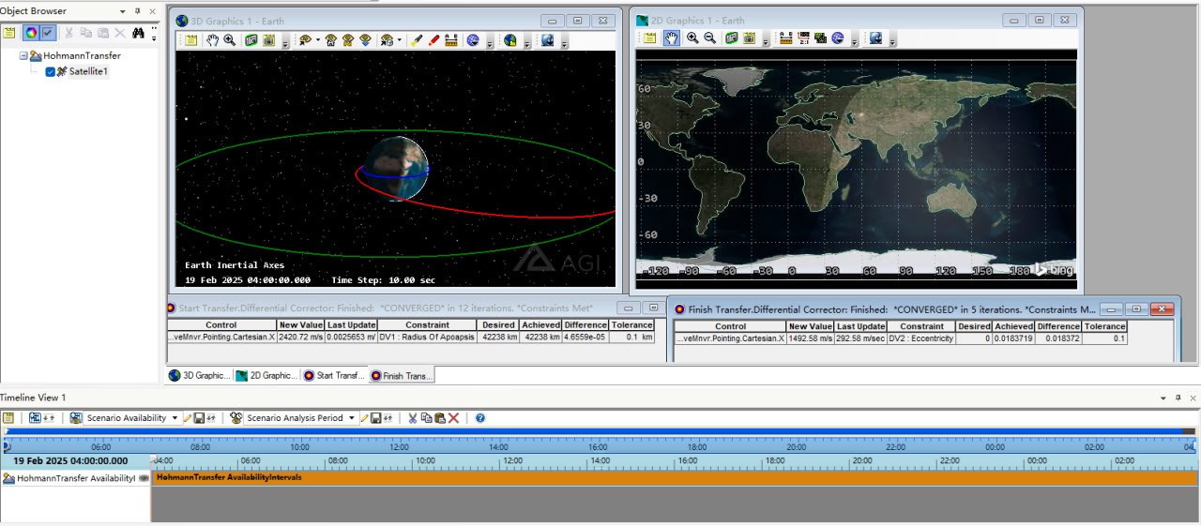The image size is (1201, 526).
Task: Click zoom out in 2D Graphics toolbar
Action: [x=710, y=38]
